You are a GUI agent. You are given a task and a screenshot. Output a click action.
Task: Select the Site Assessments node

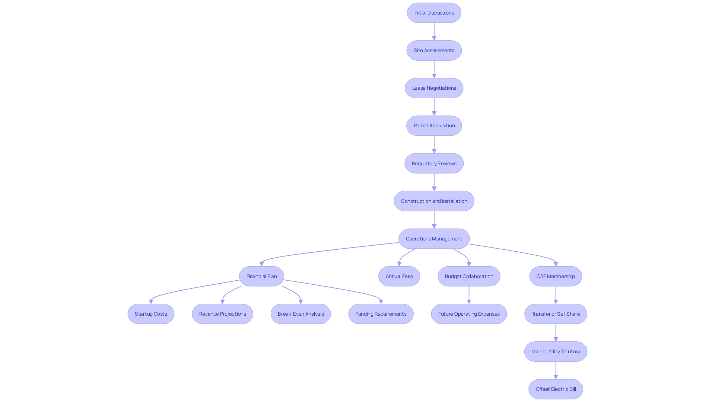[433, 50]
